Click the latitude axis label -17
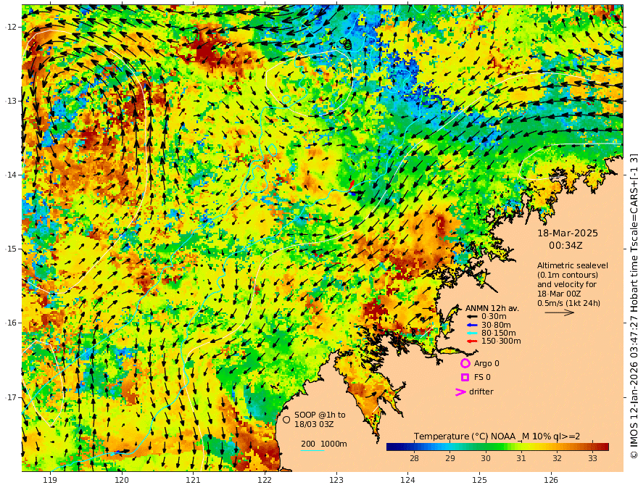The width and height of the screenshot is (638, 493). pyautogui.click(x=11, y=397)
